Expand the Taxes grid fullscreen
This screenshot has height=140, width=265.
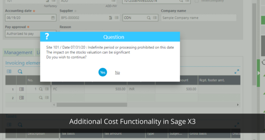click(237, 125)
